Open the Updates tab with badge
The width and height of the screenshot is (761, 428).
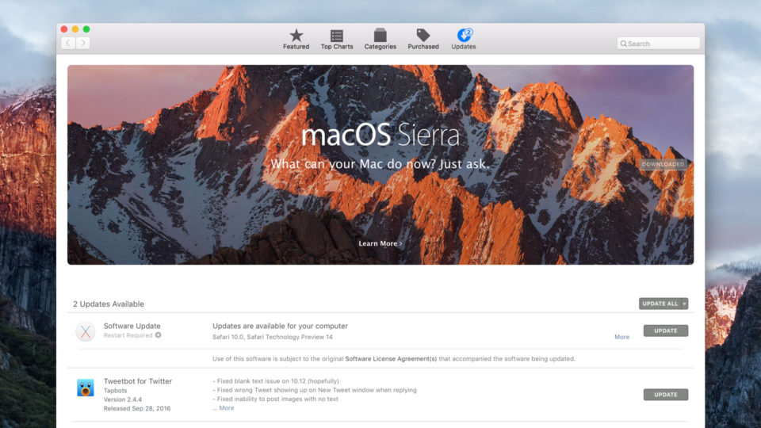464,40
